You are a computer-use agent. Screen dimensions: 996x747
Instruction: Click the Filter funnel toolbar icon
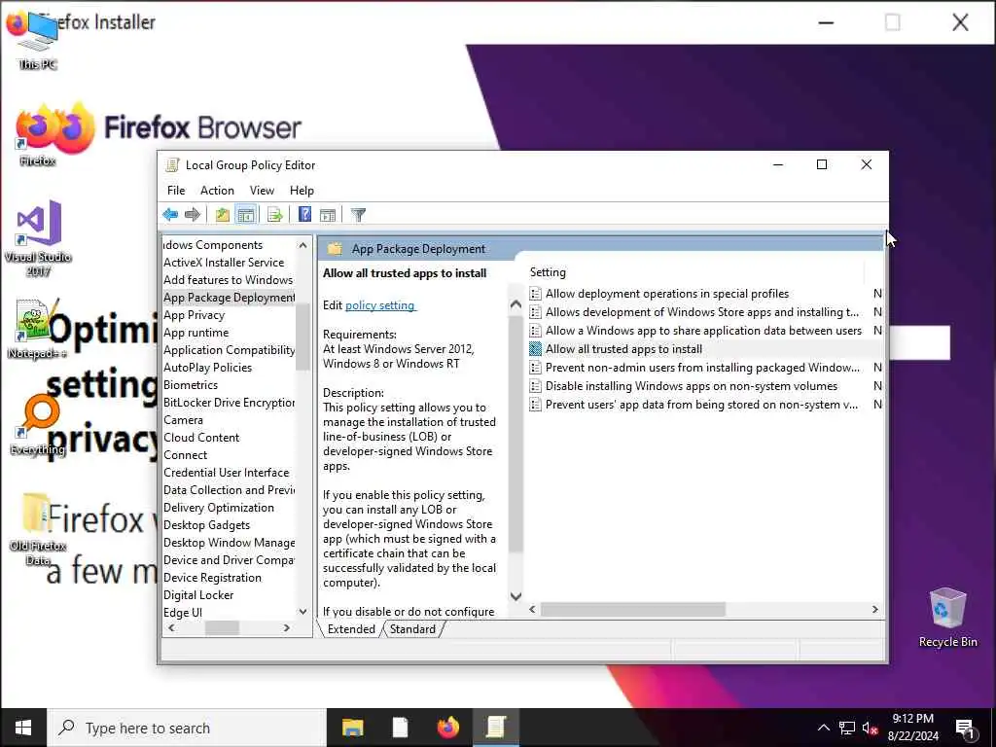tap(358, 215)
